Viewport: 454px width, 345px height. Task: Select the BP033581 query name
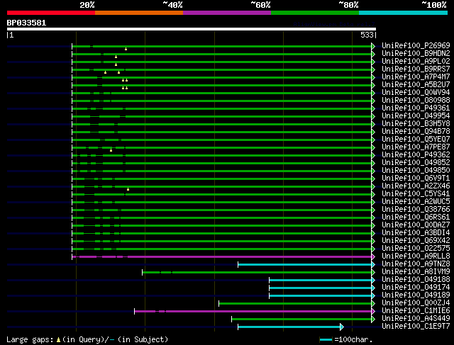[26, 23]
